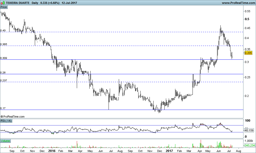This screenshot has width=256, height=153.
Task: Click the 2016 year label on the time axis
Action: [x=52, y=151]
